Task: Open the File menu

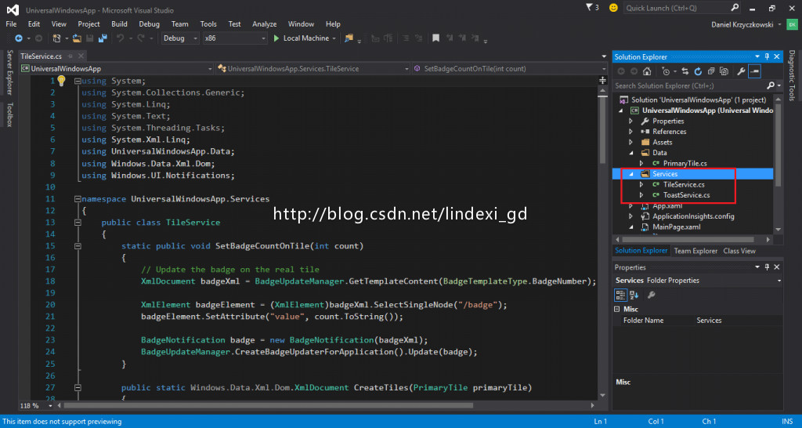Action: (x=11, y=24)
